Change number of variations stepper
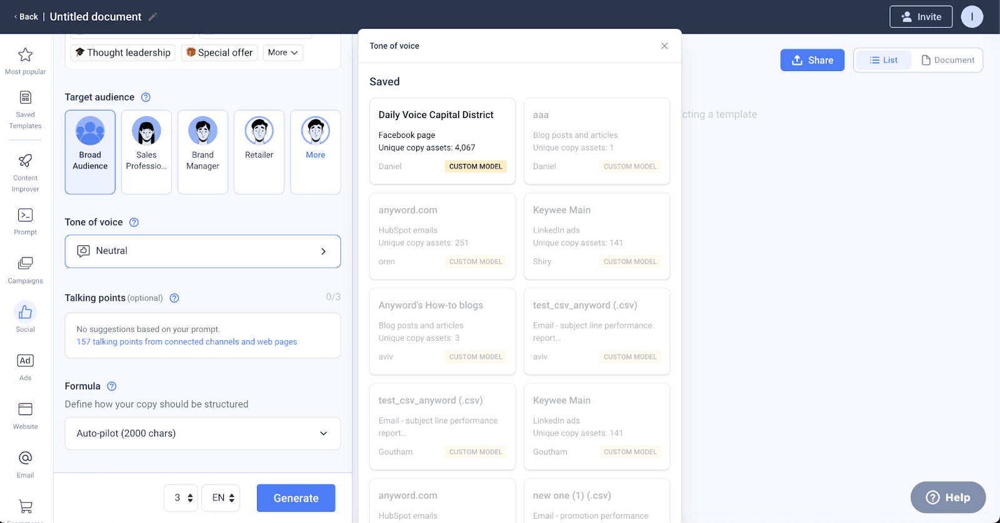 coord(182,498)
